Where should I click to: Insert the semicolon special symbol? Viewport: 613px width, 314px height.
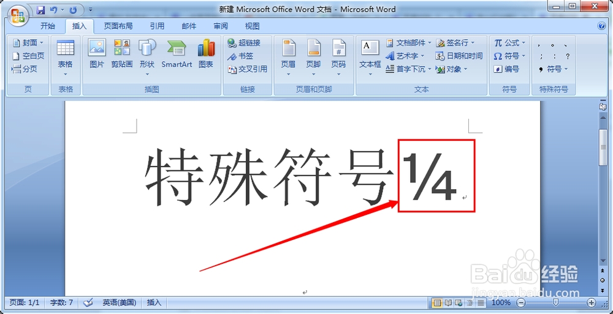point(541,56)
